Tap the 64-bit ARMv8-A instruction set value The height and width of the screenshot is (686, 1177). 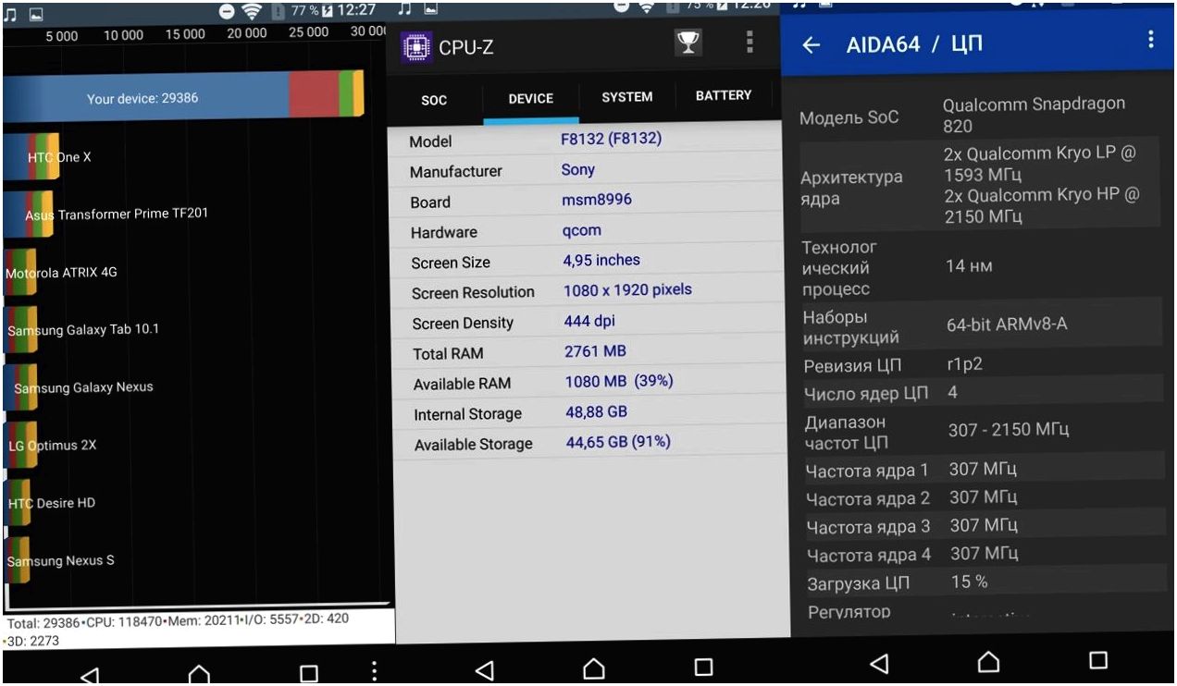[1007, 325]
